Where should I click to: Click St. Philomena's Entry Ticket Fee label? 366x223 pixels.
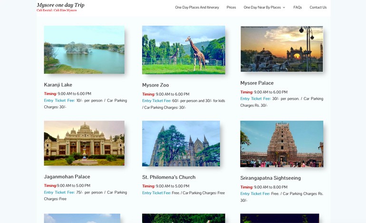click(x=157, y=193)
